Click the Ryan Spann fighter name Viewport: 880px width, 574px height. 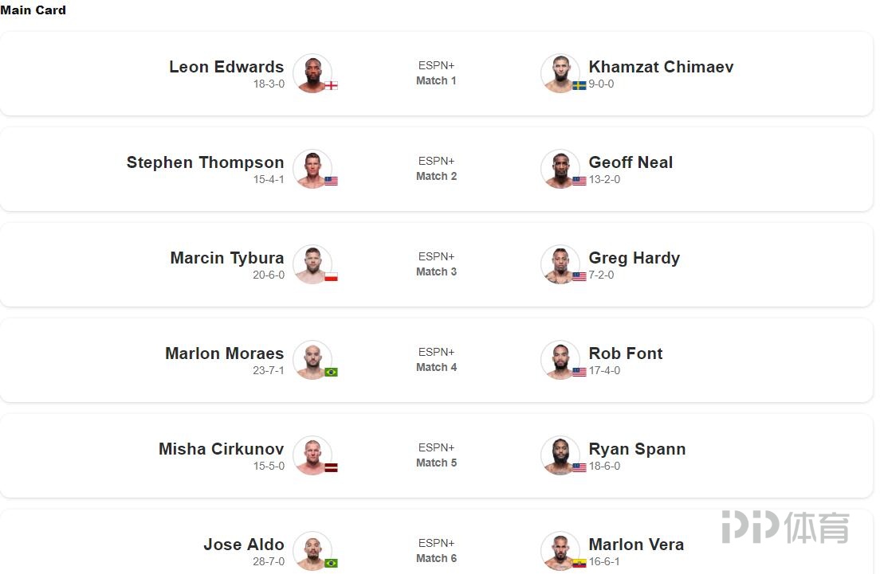[x=637, y=449]
